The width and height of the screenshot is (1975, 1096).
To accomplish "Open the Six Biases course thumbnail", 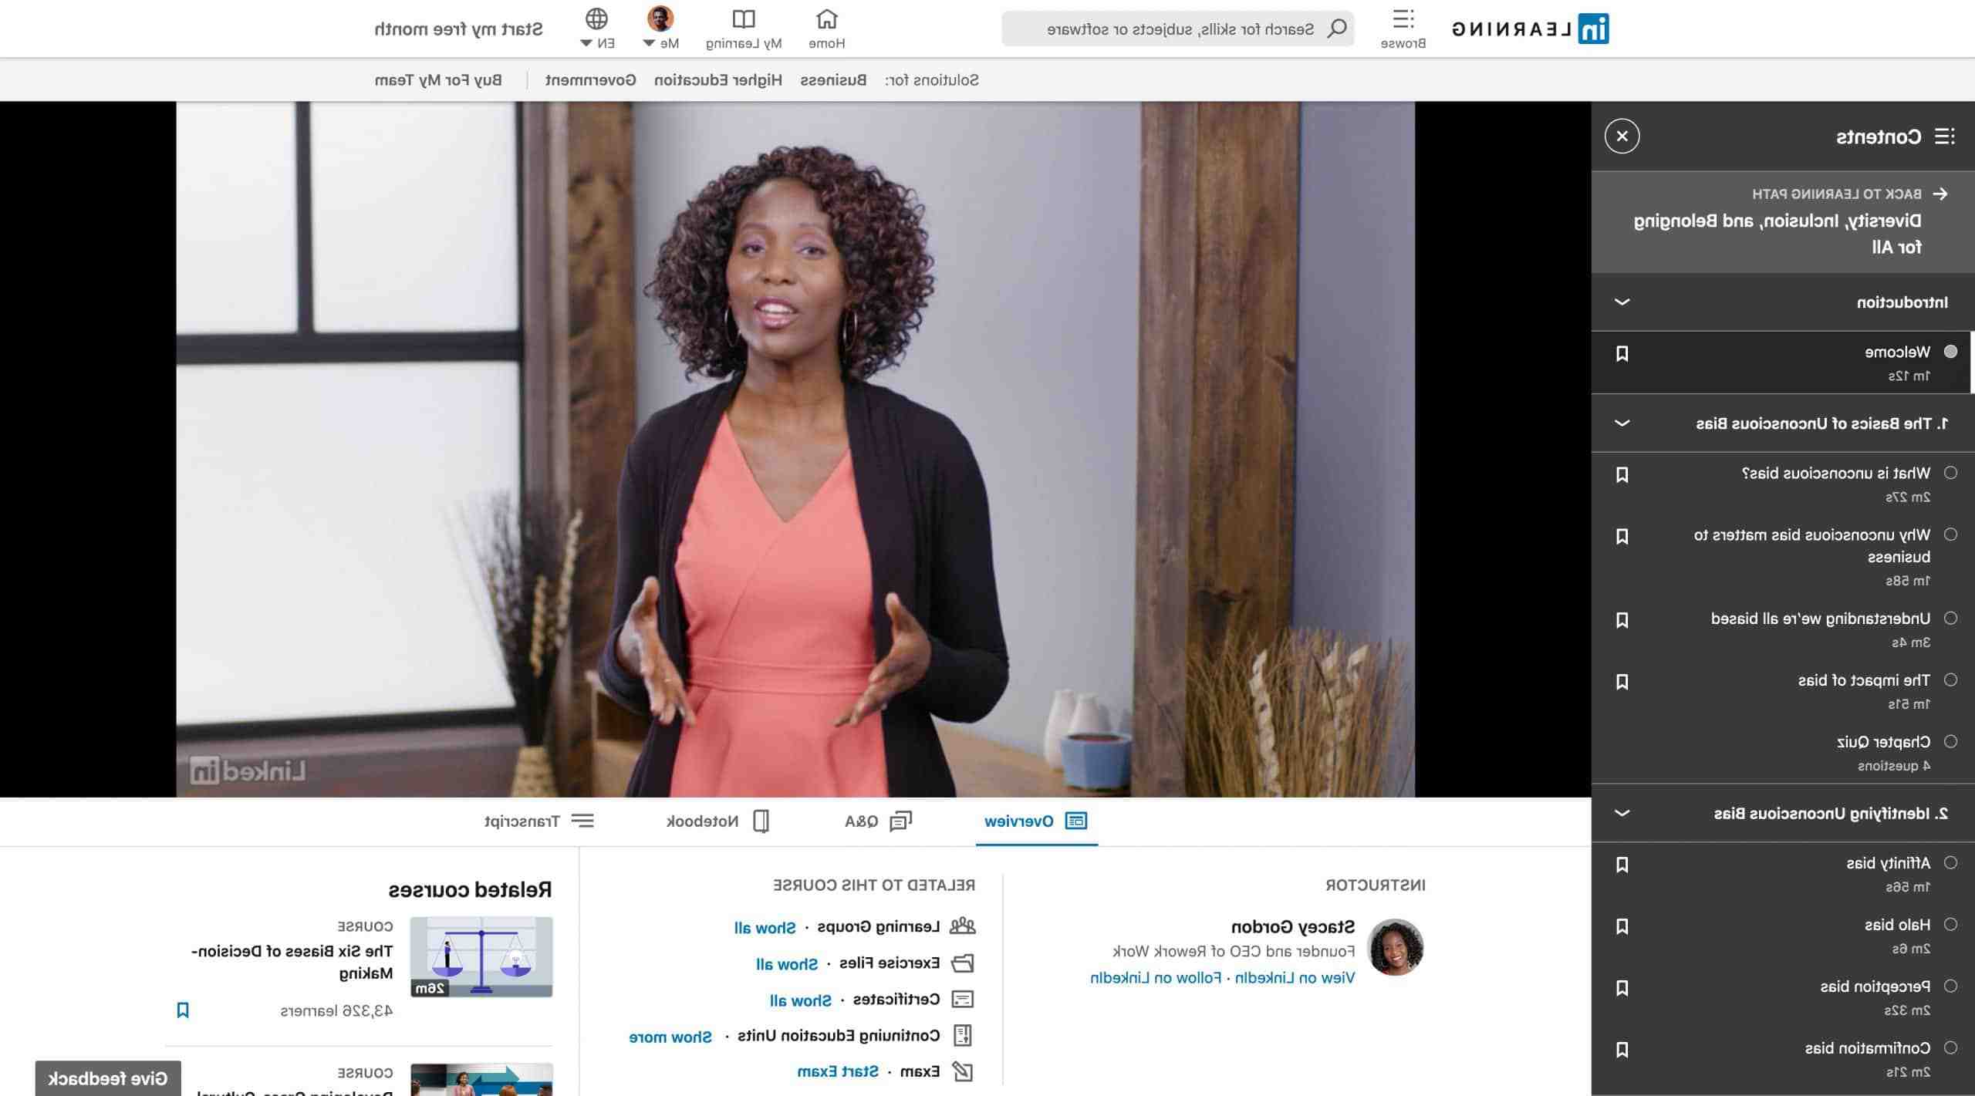I will click(481, 956).
